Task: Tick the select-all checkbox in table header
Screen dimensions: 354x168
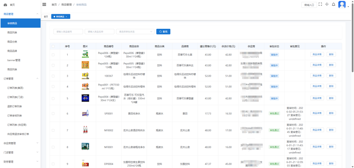Action: [53, 47]
